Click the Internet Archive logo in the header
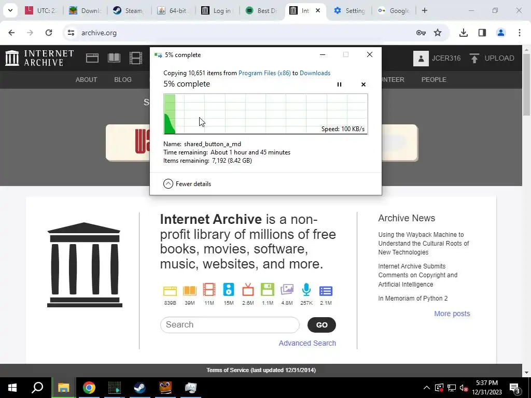Image resolution: width=531 pixels, height=398 pixels. (x=39, y=58)
